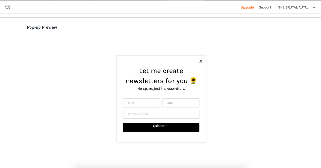This screenshot has height=168, width=321.
Task: Click the Pop-up Preview heading
Action: 42,27
